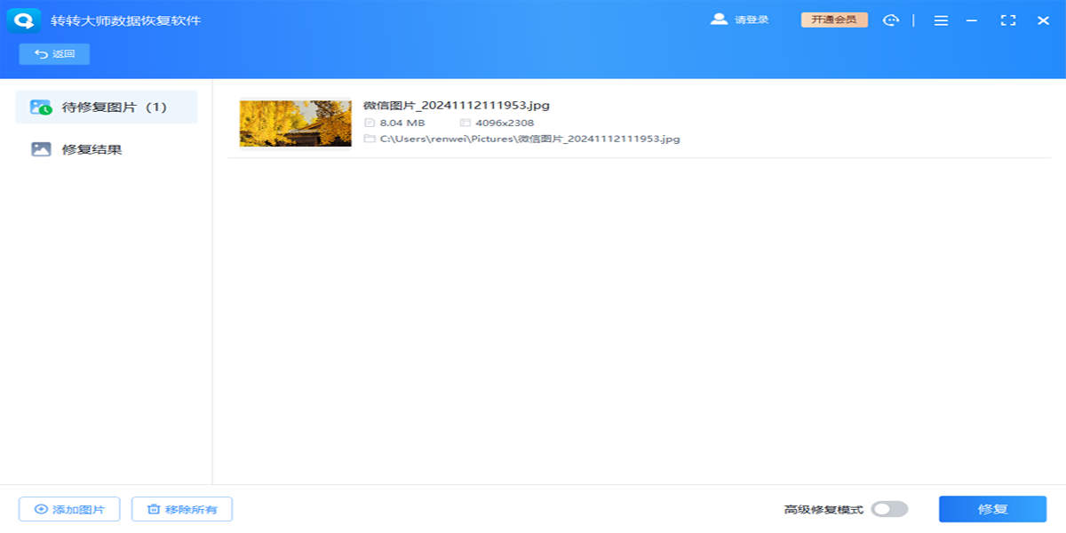The width and height of the screenshot is (1066, 533).
Task: Click the 修复 repair button
Action: [992, 509]
